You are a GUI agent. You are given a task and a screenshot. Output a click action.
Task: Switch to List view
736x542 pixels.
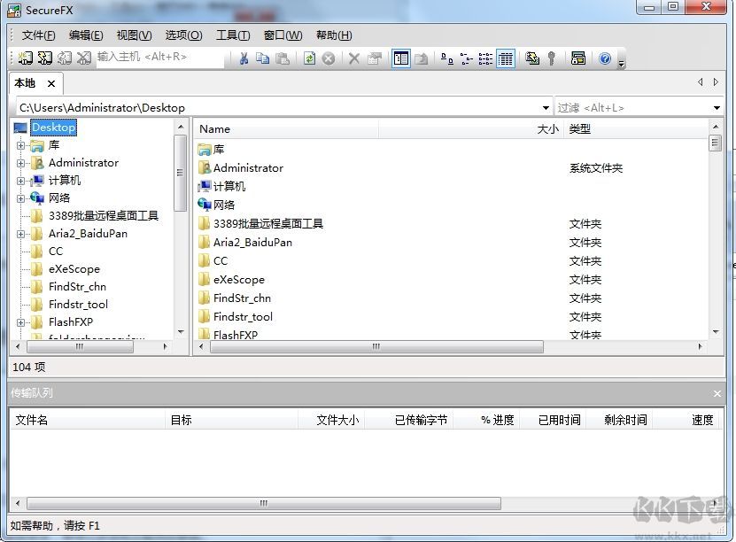coord(485,58)
